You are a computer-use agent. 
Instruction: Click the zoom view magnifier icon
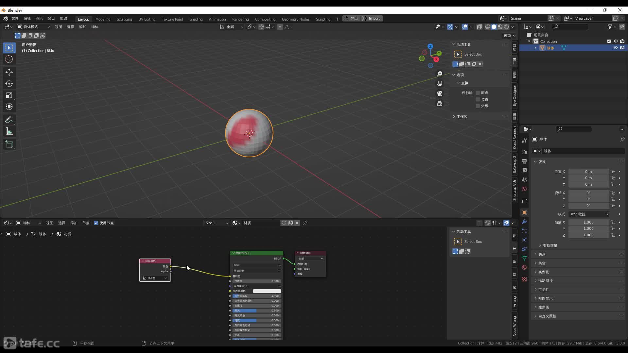click(440, 74)
